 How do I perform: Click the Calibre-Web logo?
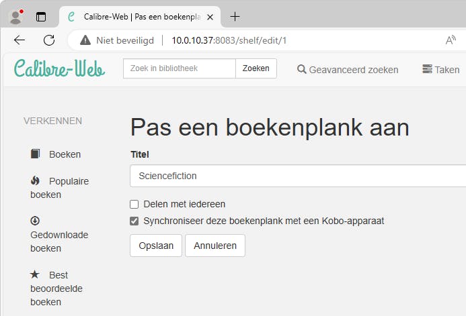click(59, 68)
